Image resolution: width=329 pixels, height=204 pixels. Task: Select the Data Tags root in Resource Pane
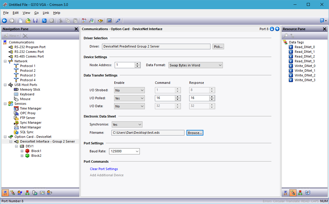coord(296,42)
